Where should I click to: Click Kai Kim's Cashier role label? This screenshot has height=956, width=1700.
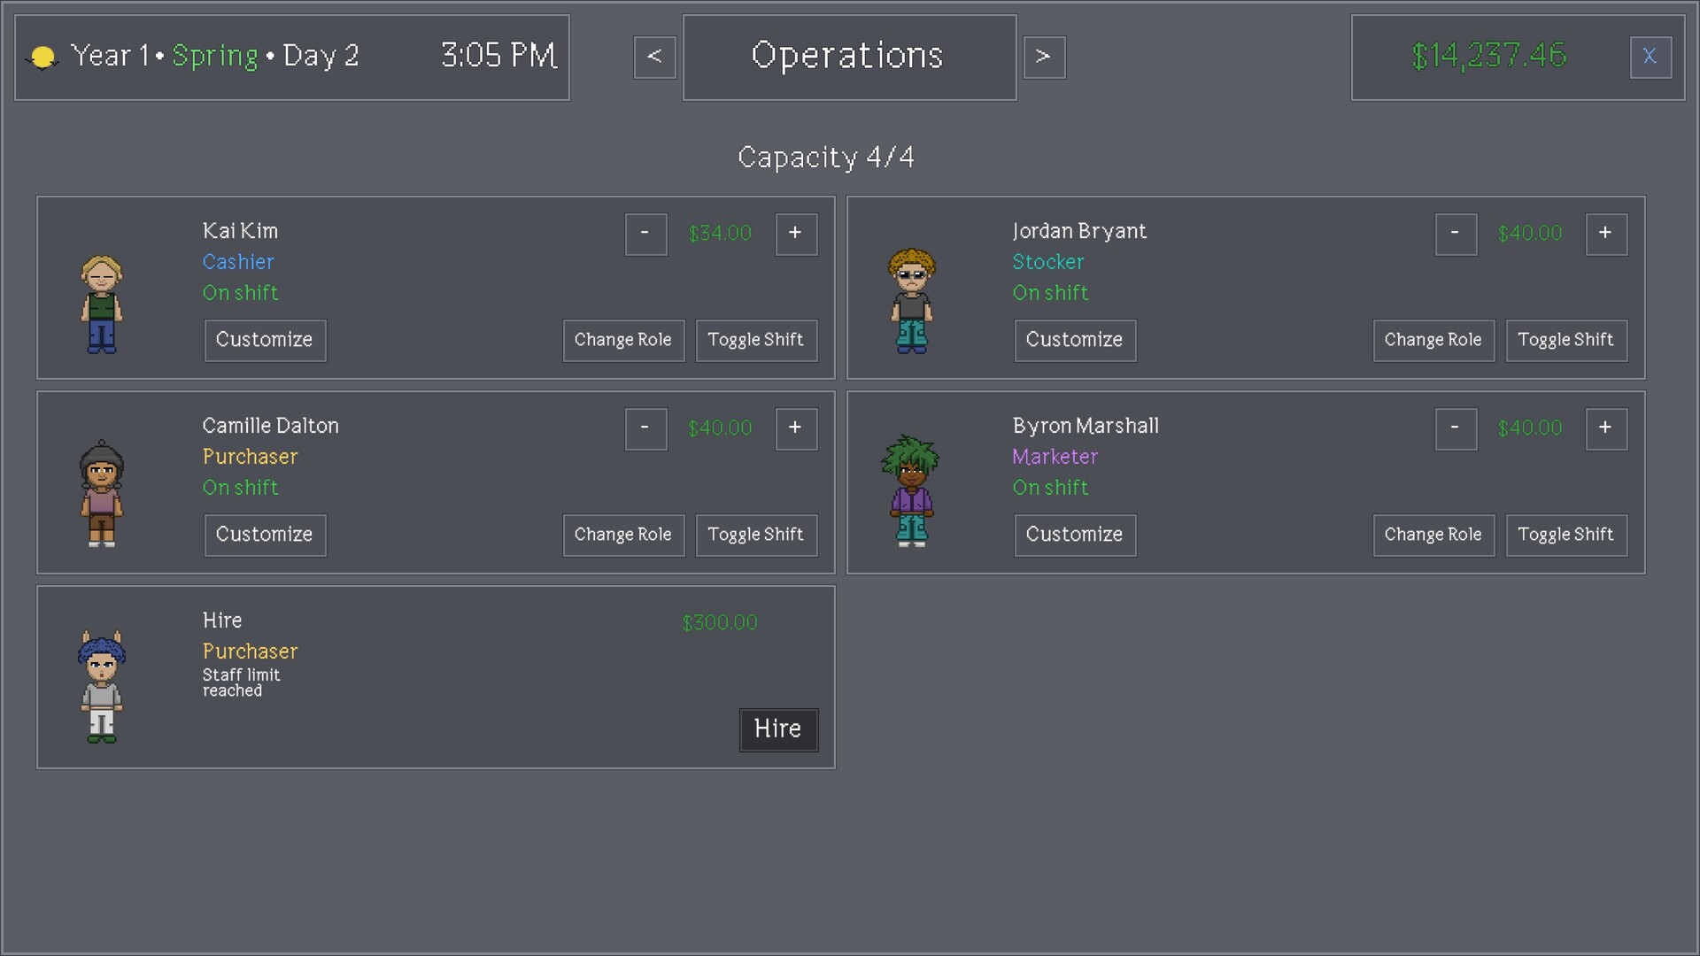(x=238, y=262)
